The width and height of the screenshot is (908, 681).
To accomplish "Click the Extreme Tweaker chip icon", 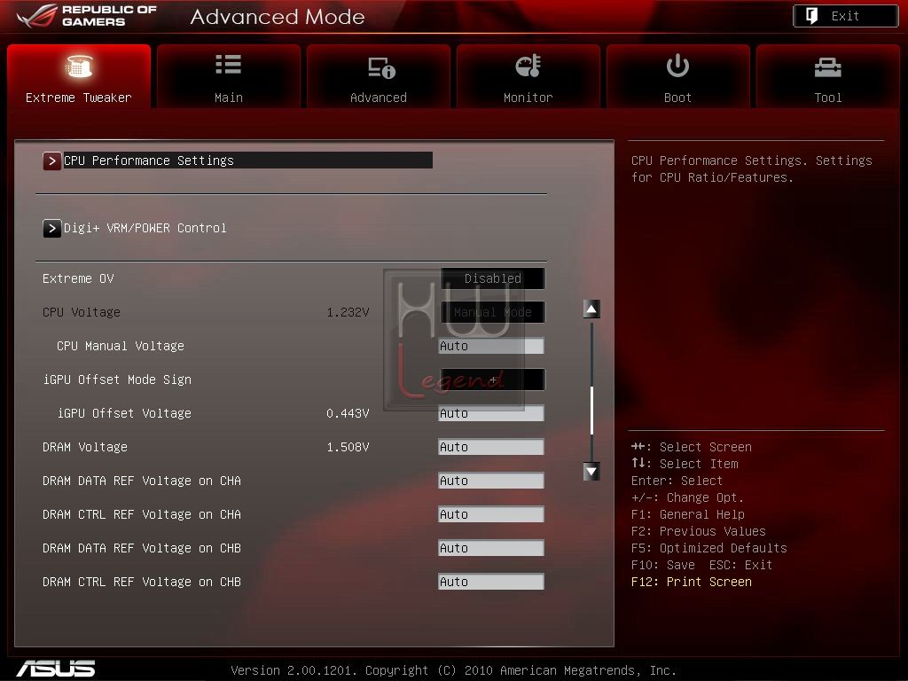I will [x=79, y=66].
